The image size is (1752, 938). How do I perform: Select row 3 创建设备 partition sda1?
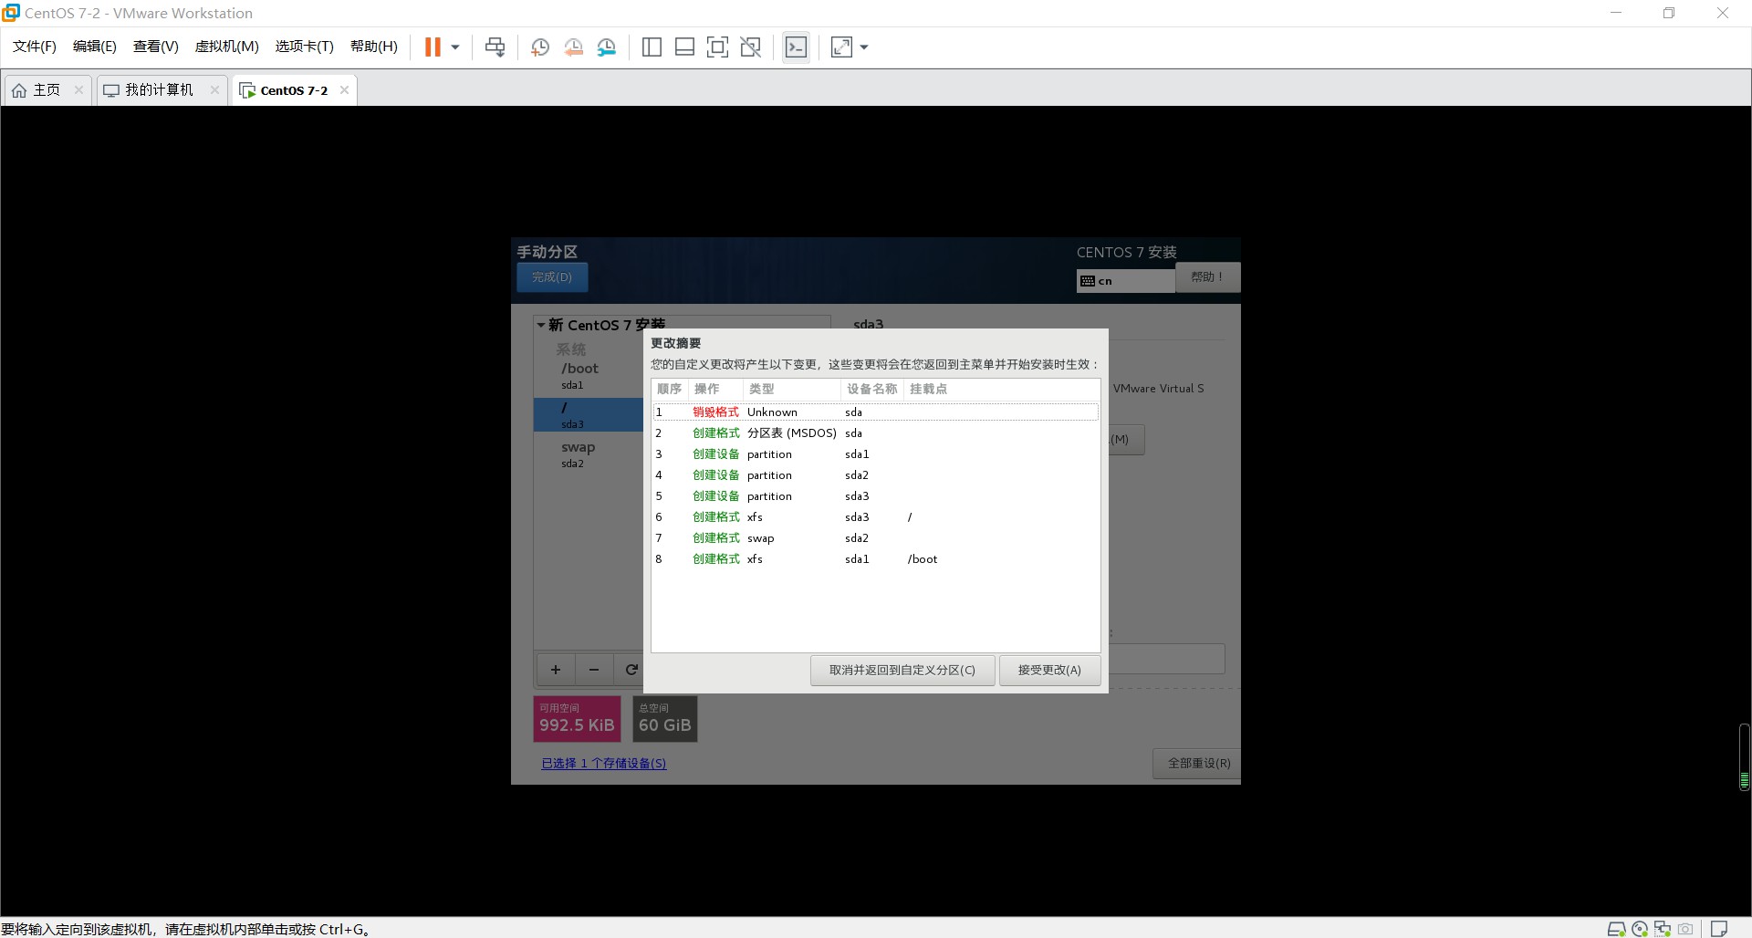(875, 454)
